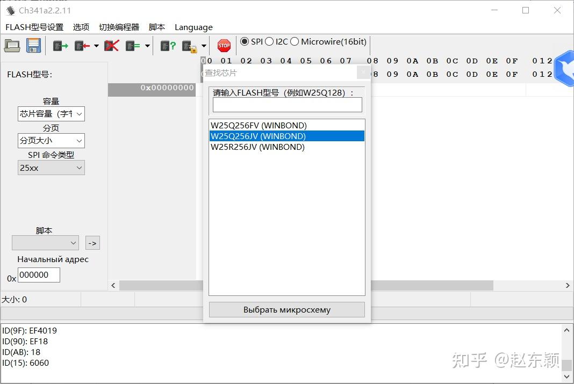Click the detect chip icon with question mark
Image resolution: width=574 pixels, height=384 pixels.
(168, 46)
